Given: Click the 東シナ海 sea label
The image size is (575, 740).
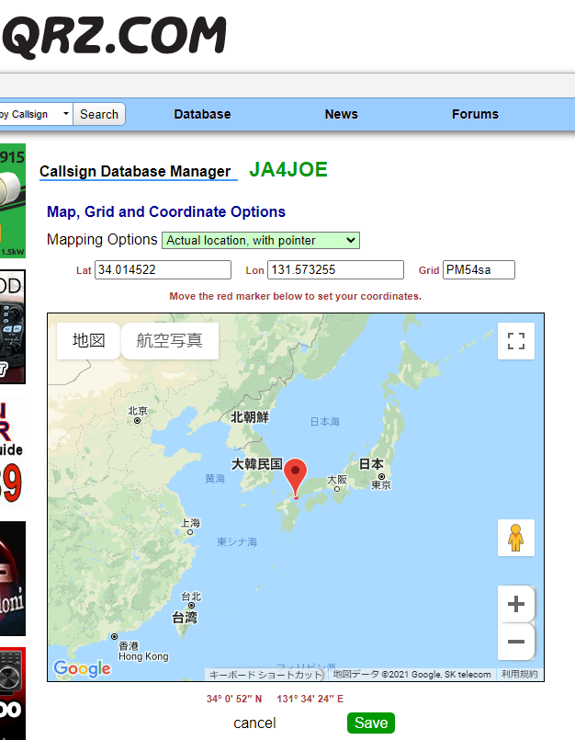Looking at the screenshot, I should tap(237, 541).
